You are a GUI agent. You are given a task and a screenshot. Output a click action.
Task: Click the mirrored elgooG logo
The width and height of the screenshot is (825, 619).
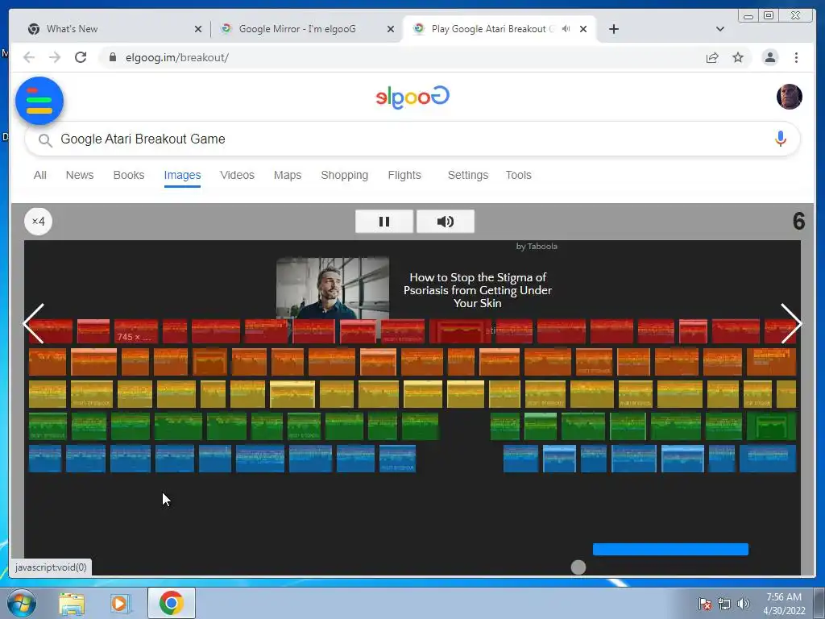pyautogui.click(x=412, y=97)
